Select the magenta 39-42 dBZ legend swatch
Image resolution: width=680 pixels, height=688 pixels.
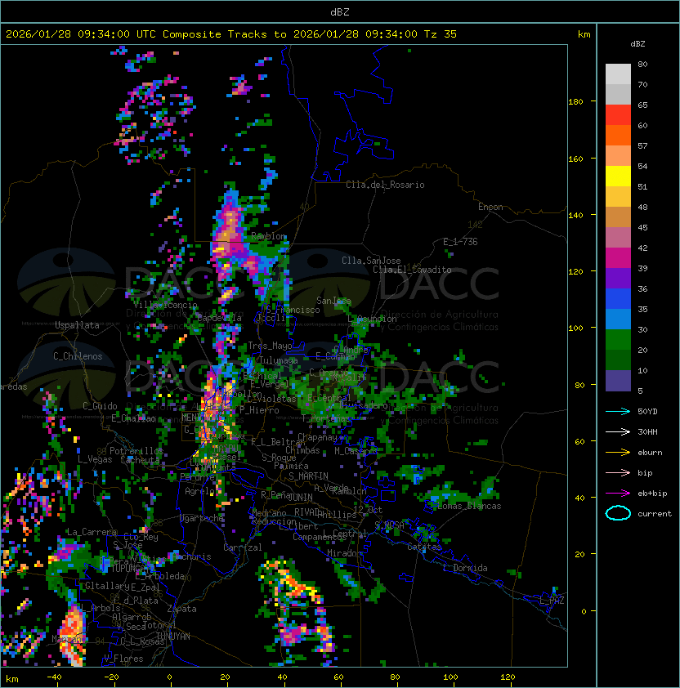point(618,258)
